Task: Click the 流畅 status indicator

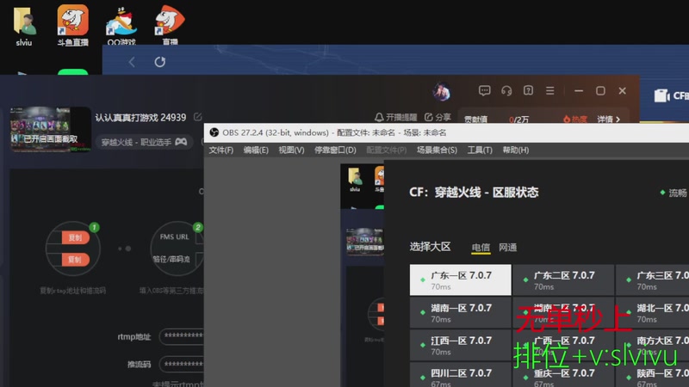Action: click(673, 193)
